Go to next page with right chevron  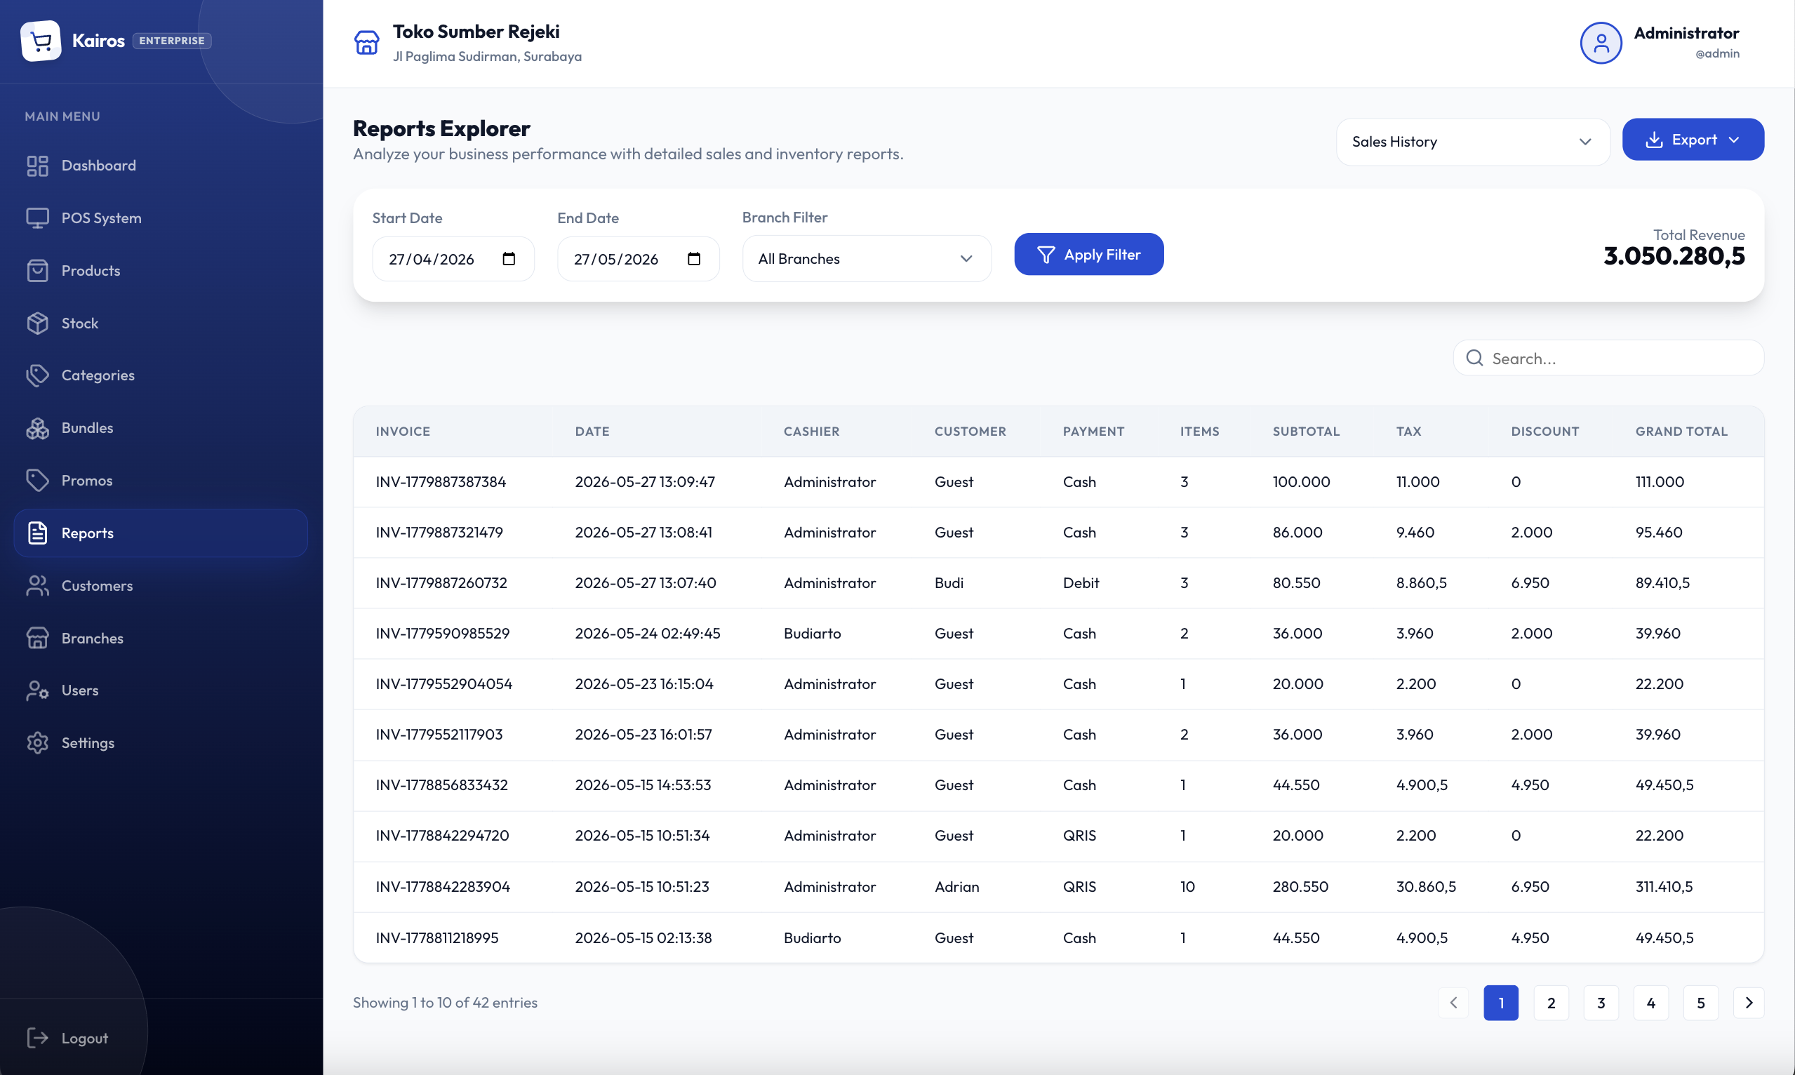pos(1749,1003)
